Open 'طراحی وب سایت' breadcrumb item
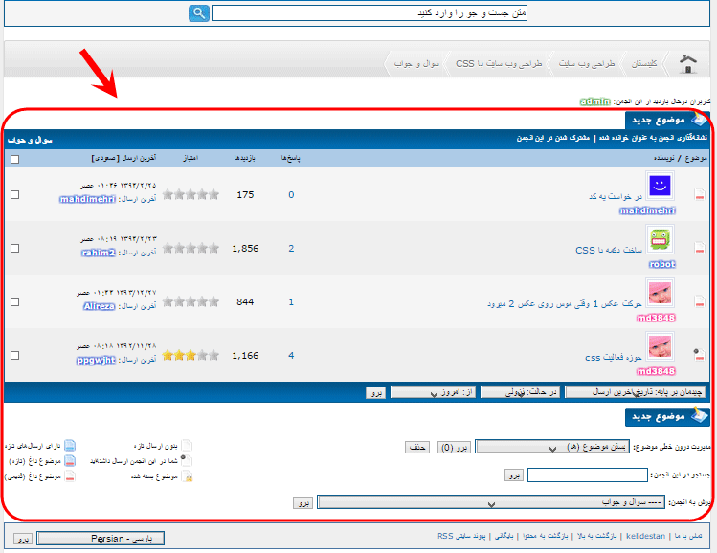This screenshot has width=717, height=553. (587, 63)
